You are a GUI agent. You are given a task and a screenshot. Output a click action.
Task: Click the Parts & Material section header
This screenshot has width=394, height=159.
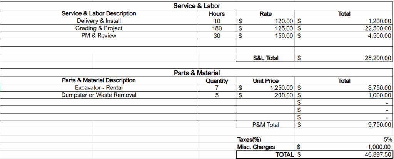pyautogui.click(x=197, y=73)
